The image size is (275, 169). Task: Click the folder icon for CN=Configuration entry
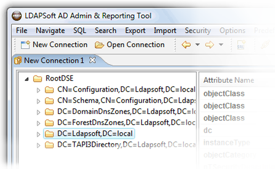tap(50, 89)
